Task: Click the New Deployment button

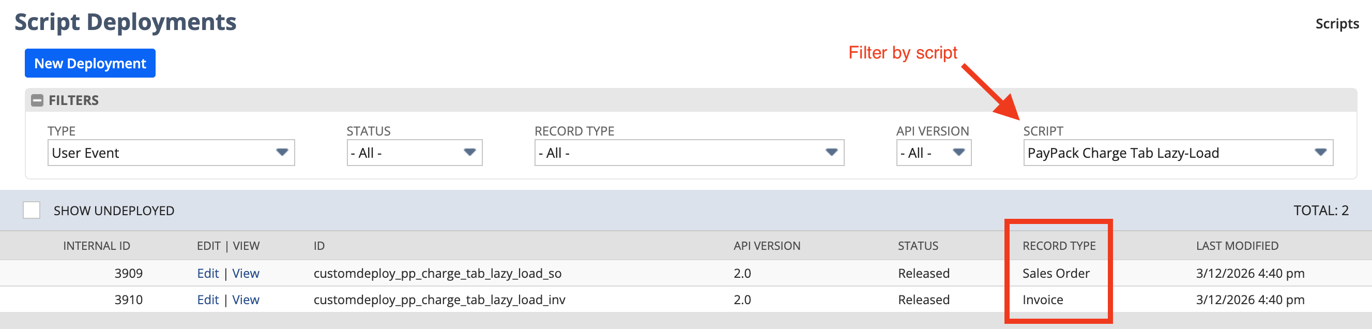Action: tap(89, 63)
